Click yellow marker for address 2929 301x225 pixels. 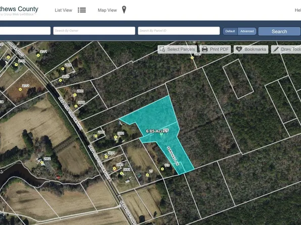pyautogui.click(x=192, y=58)
